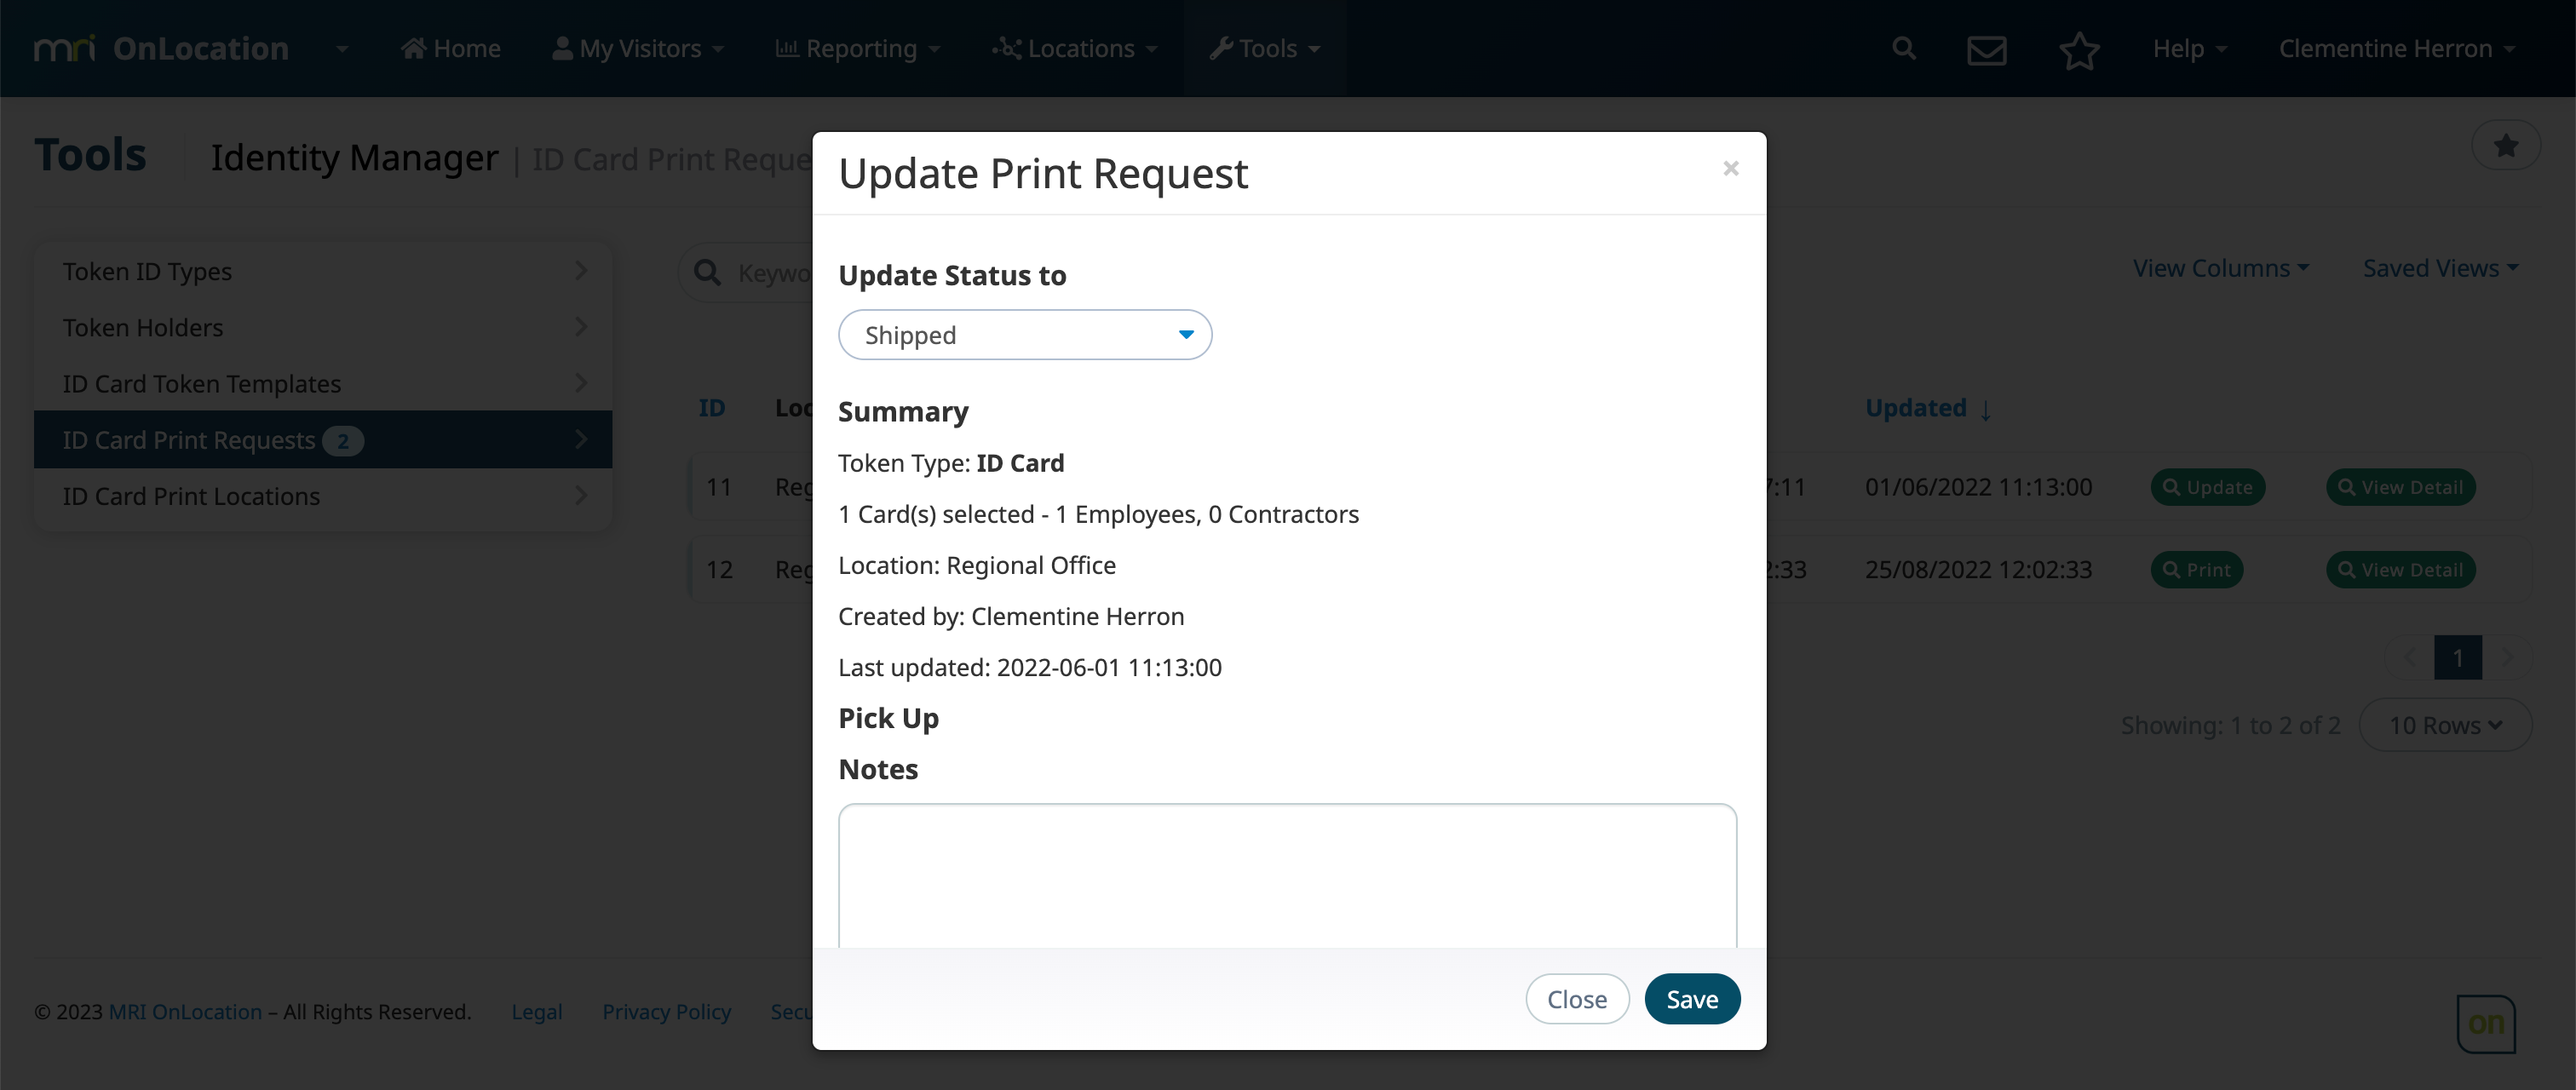Open the Privacy Policy link

point(666,1012)
